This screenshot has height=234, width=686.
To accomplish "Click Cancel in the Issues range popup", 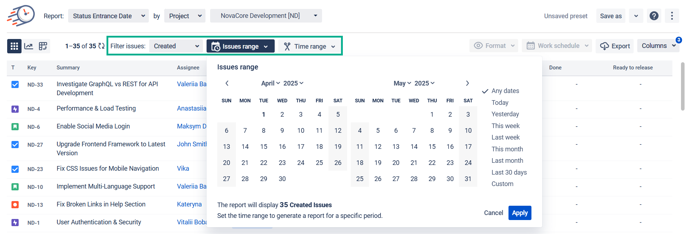I will click(493, 213).
